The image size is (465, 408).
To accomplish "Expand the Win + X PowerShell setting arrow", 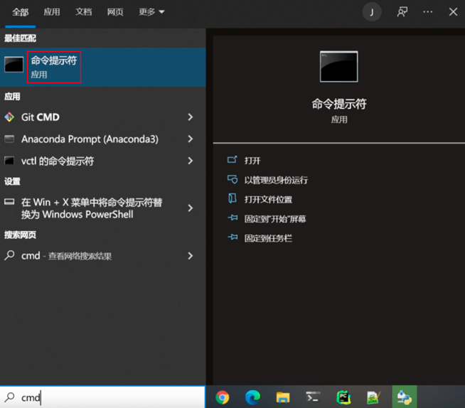I will tap(191, 208).
